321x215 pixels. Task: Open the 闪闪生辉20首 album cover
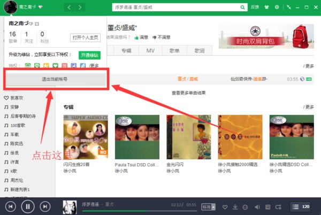[x=86, y=137]
